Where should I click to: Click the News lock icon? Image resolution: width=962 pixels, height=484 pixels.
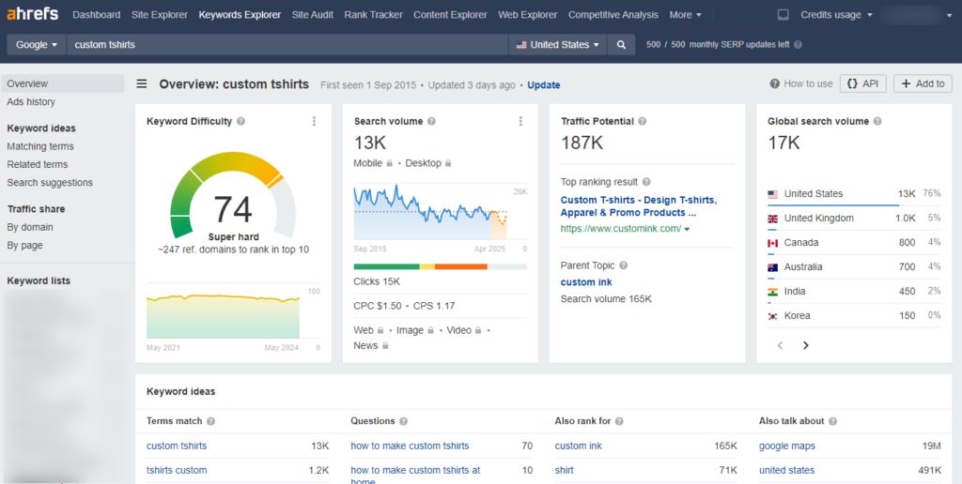(385, 345)
